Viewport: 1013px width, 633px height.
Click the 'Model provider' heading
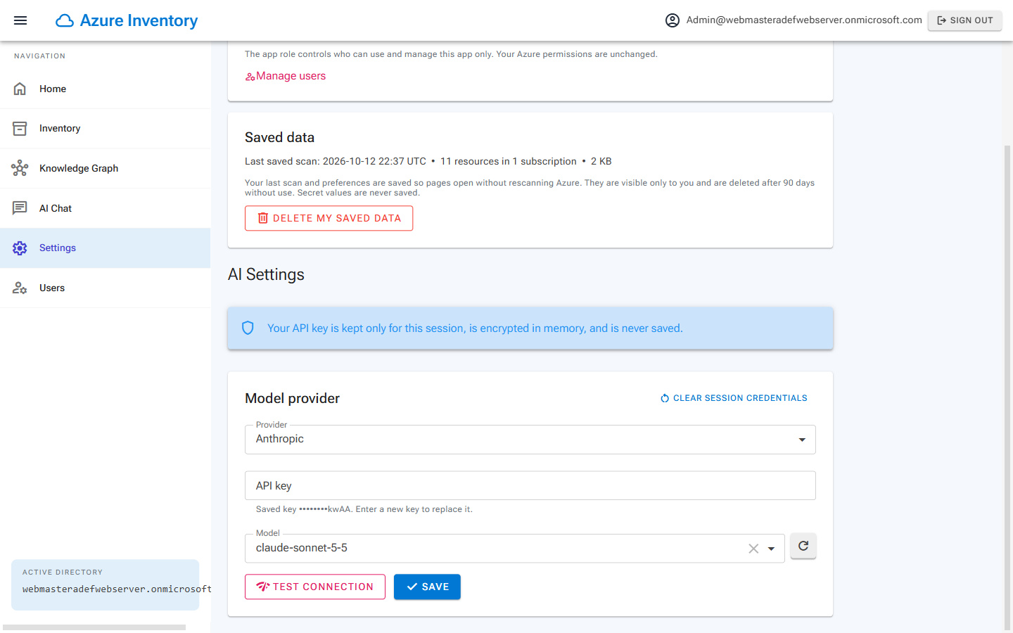click(292, 398)
